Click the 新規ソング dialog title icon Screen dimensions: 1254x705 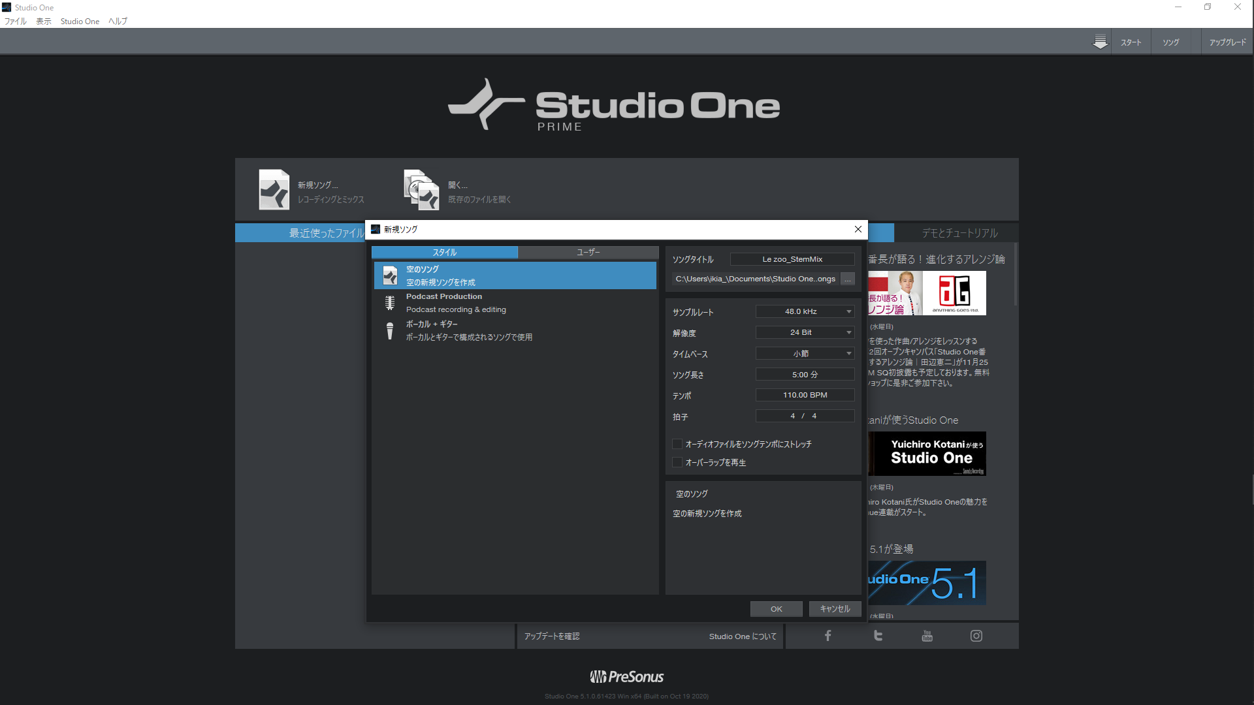376,229
